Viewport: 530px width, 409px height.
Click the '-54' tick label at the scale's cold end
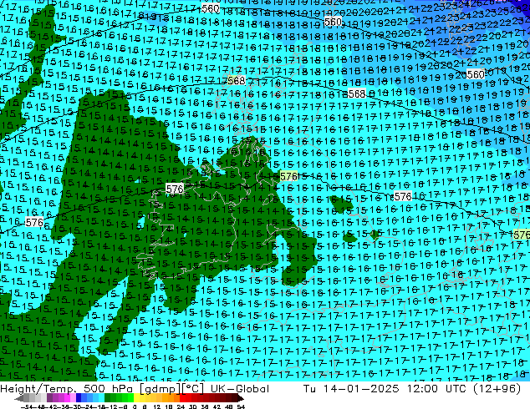28,407
